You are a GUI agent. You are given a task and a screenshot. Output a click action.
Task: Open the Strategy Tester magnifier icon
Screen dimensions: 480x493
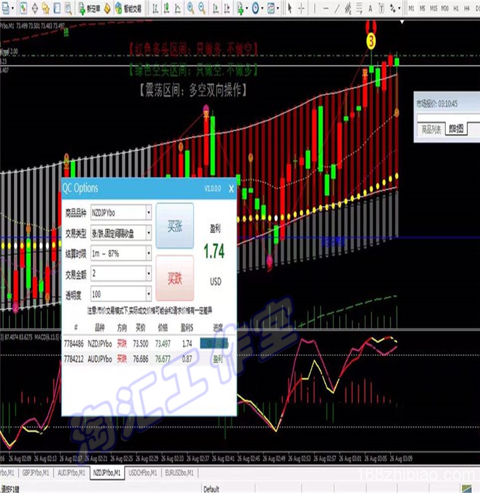68,8
